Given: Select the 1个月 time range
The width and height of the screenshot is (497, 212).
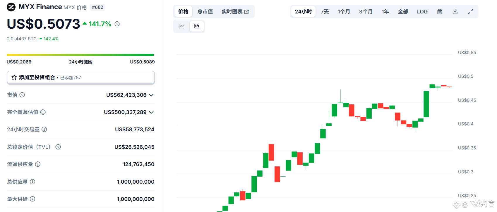Looking at the screenshot, I should click(x=344, y=12).
